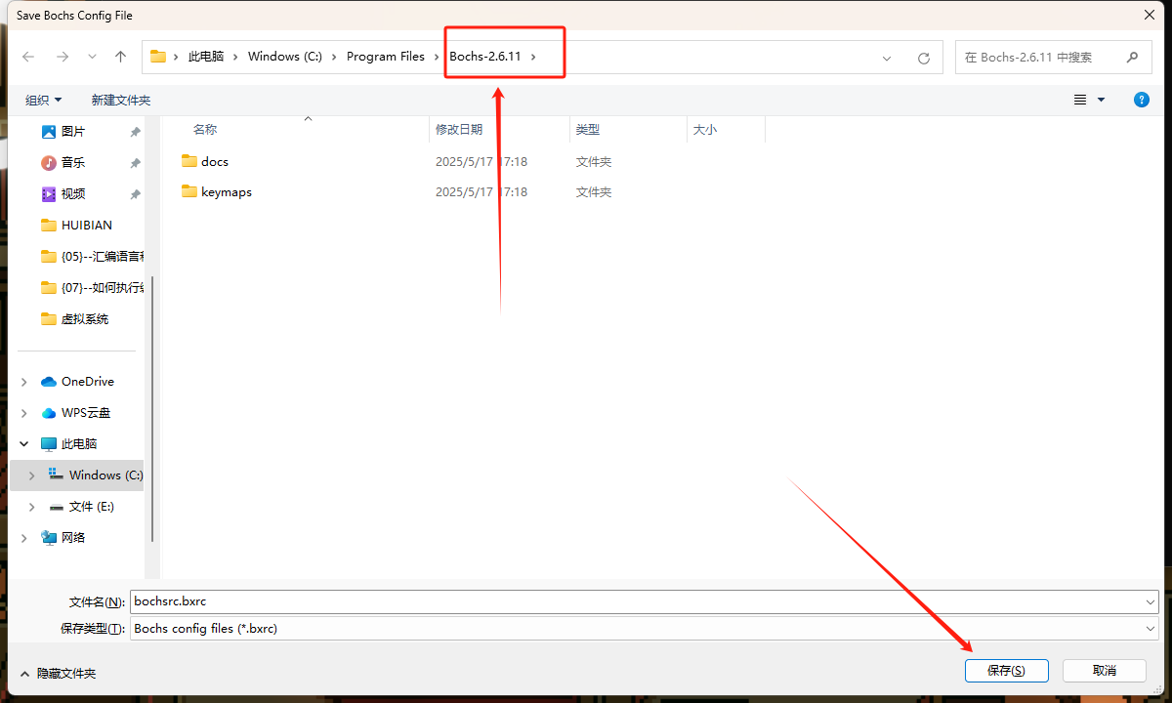This screenshot has width=1172, height=703.
Task: Select Windows (C:) breadcrumb segment
Action: (x=285, y=57)
